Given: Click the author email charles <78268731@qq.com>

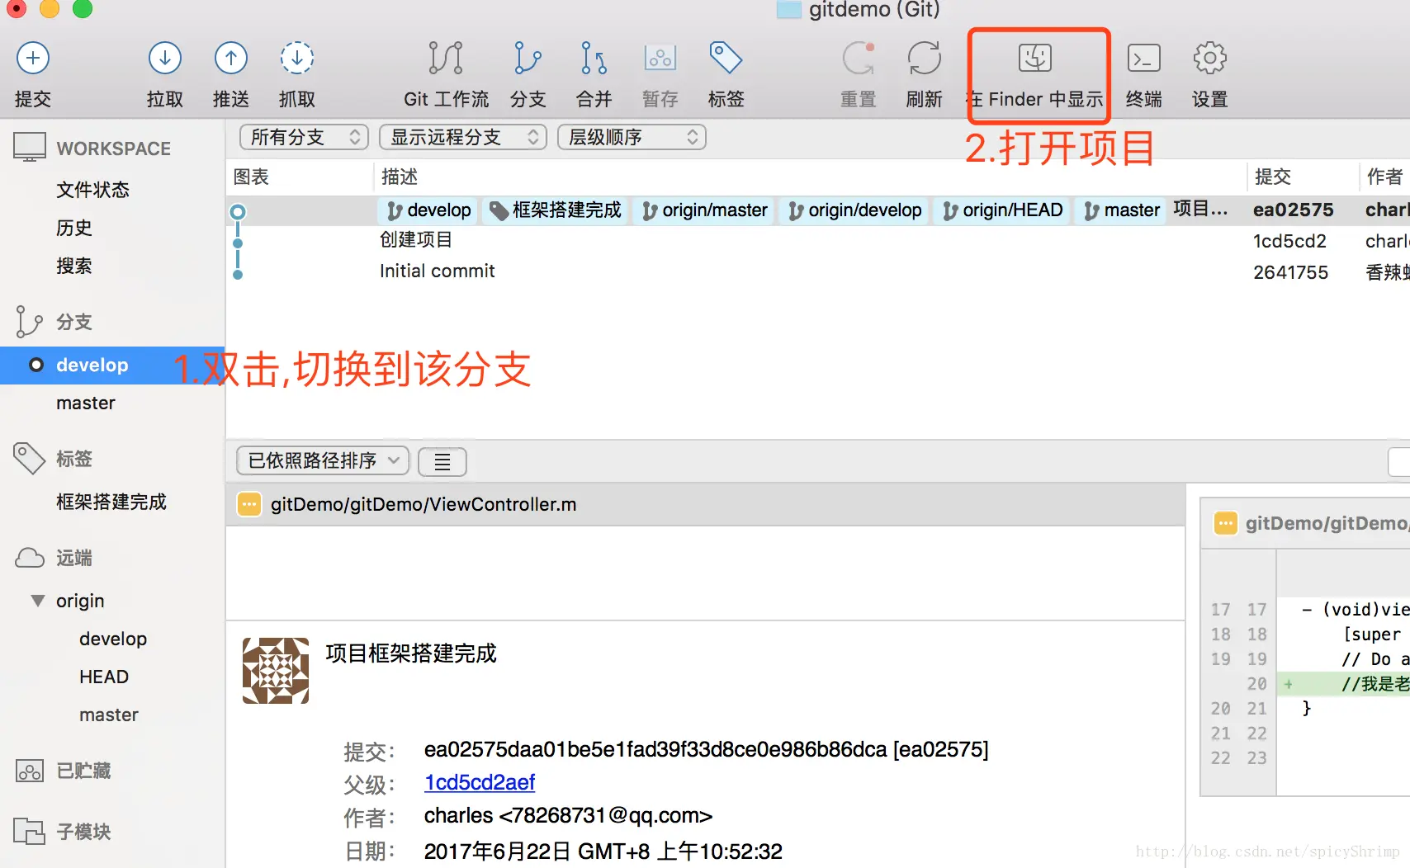Looking at the screenshot, I should [568, 816].
